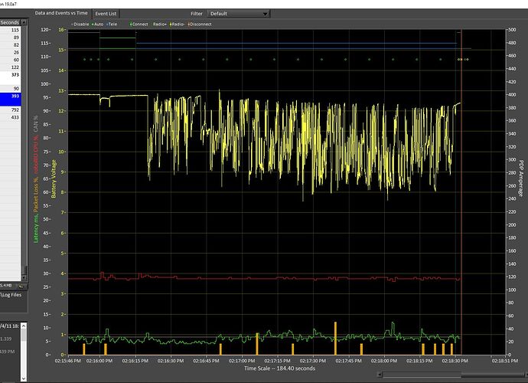The width and height of the screenshot is (528, 383).
Task: Click the PDP Amperage axis label
Action: pos(521,178)
